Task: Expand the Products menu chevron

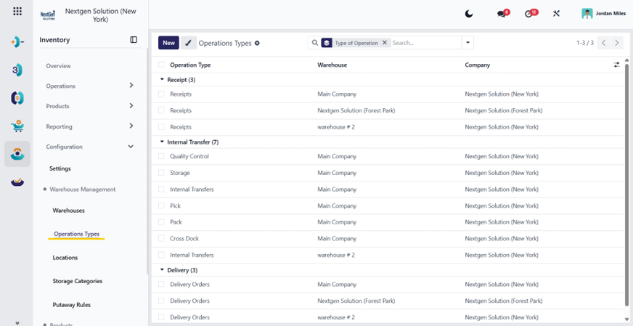Action: pyautogui.click(x=131, y=105)
